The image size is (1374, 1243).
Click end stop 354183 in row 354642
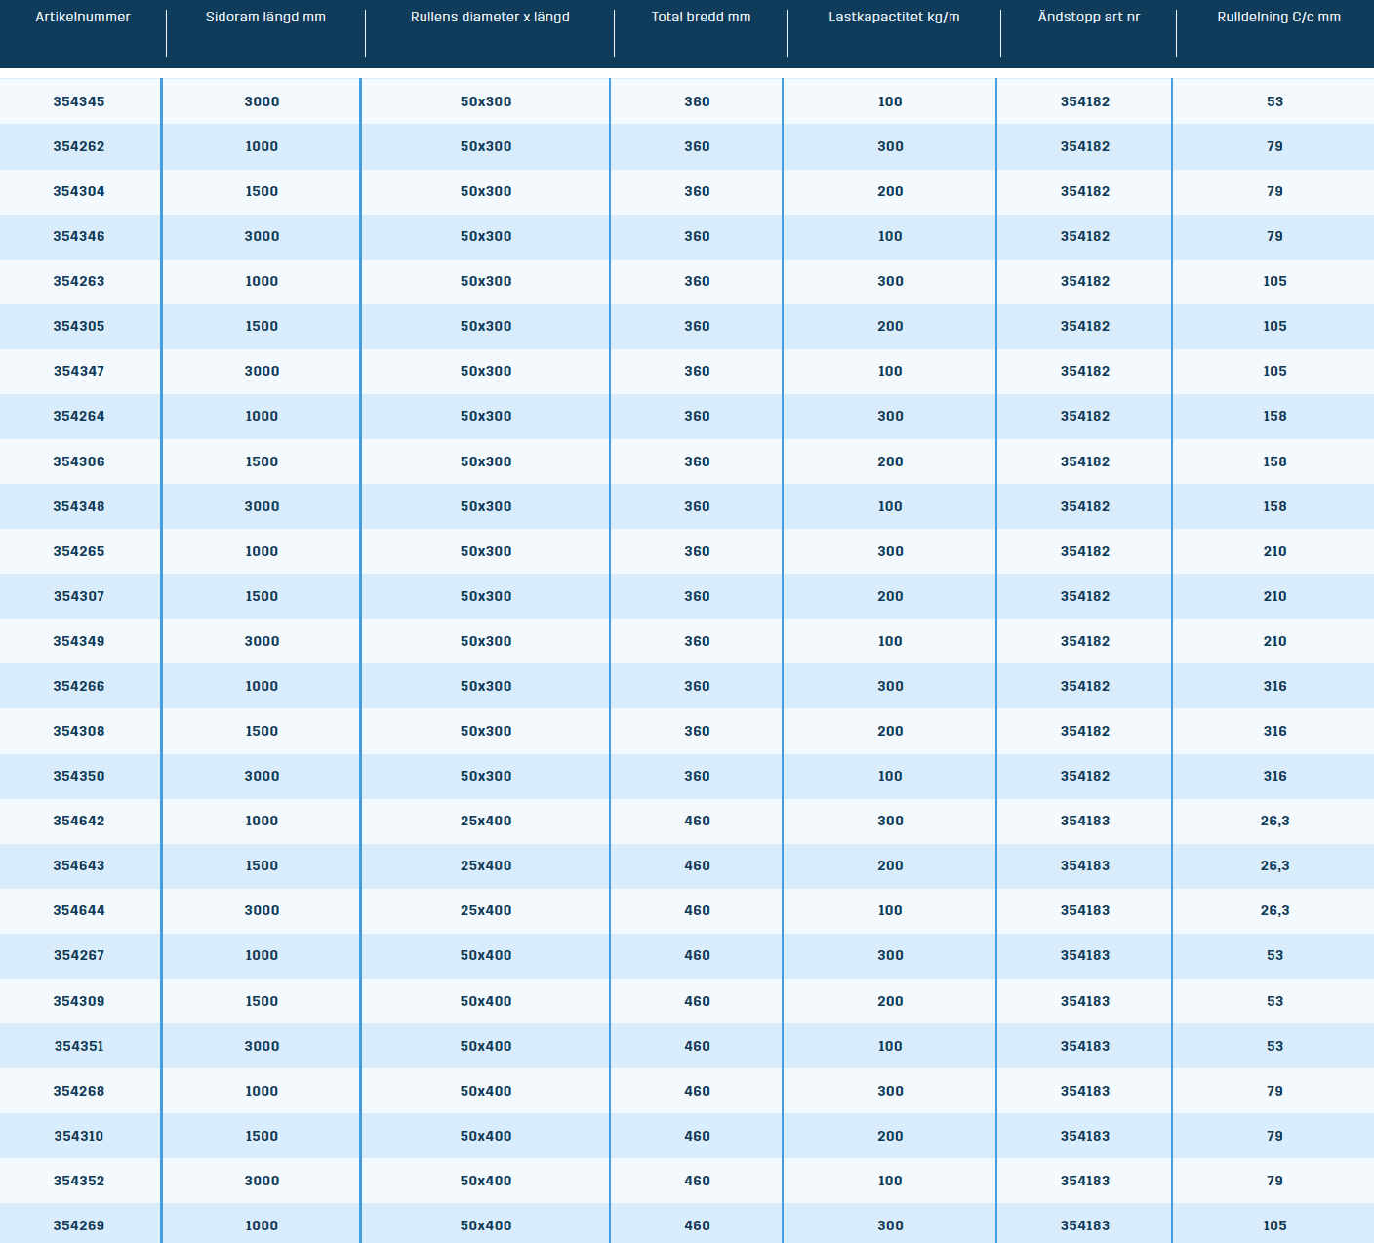click(1085, 821)
